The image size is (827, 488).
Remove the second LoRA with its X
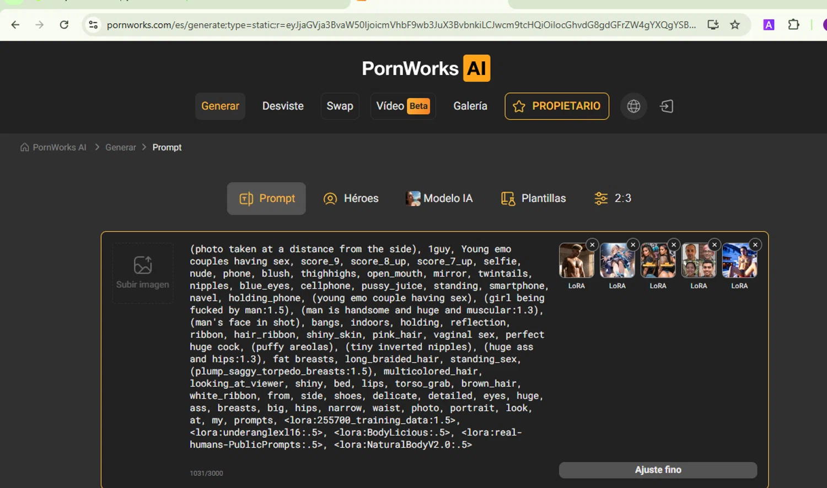click(x=633, y=245)
